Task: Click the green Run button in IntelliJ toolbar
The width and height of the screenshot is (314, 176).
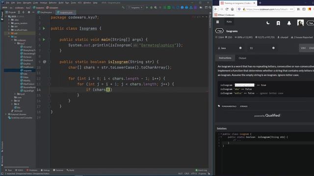Action: (147, 7)
